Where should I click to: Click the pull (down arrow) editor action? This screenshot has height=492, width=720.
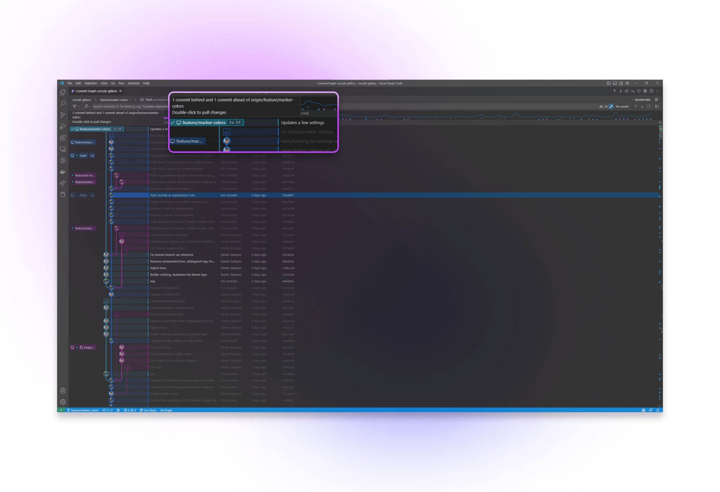tap(621, 91)
